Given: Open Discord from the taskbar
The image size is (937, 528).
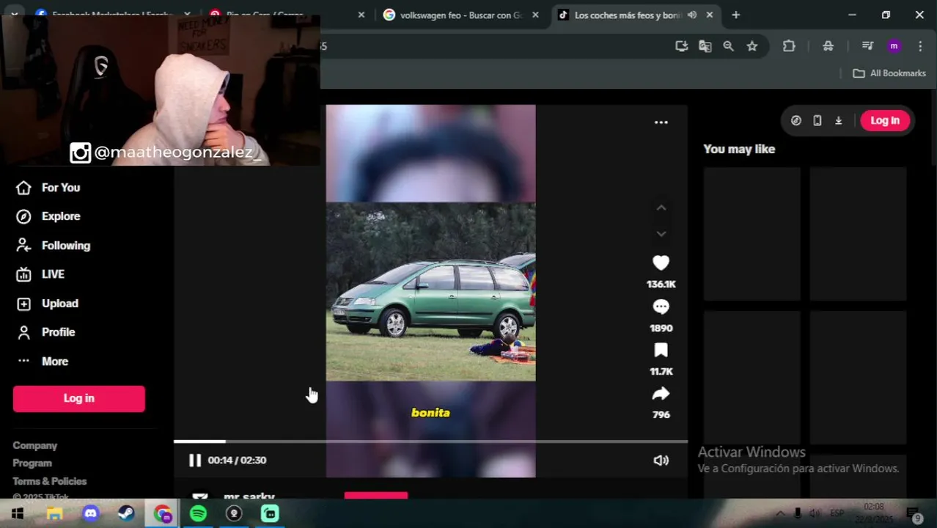Looking at the screenshot, I should [90, 513].
